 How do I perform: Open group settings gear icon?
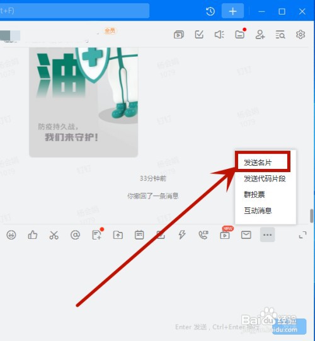pyautogui.click(x=301, y=35)
